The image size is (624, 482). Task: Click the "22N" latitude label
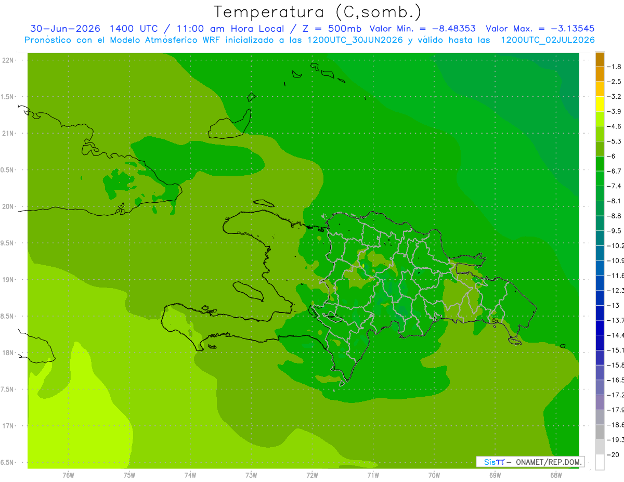(8, 60)
